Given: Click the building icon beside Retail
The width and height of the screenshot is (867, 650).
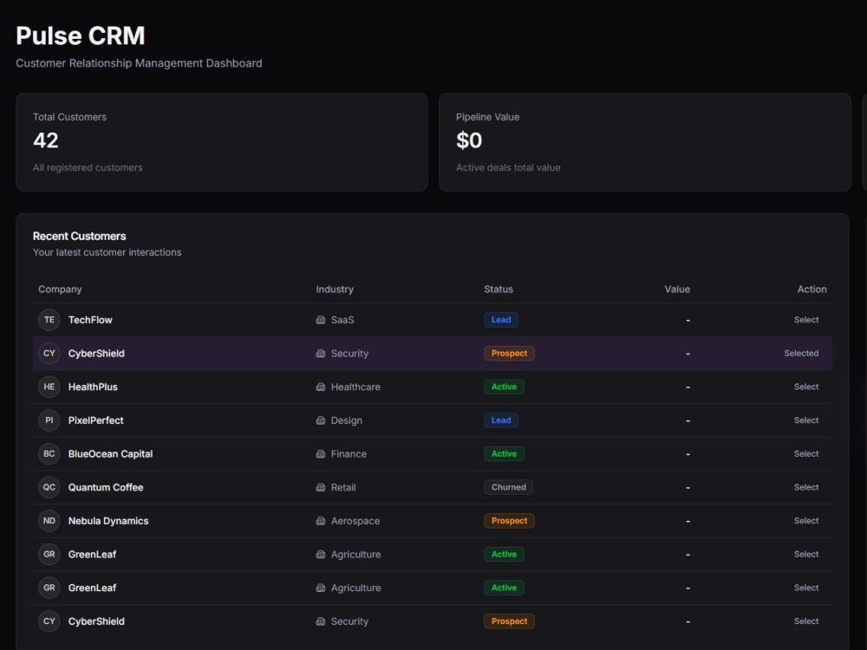Looking at the screenshot, I should coord(321,487).
